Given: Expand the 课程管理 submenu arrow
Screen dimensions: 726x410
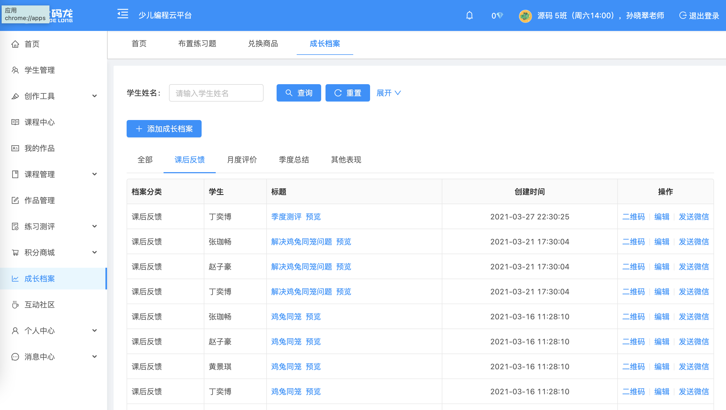Looking at the screenshot, I should pyautogui.click(x=95, y=174).
